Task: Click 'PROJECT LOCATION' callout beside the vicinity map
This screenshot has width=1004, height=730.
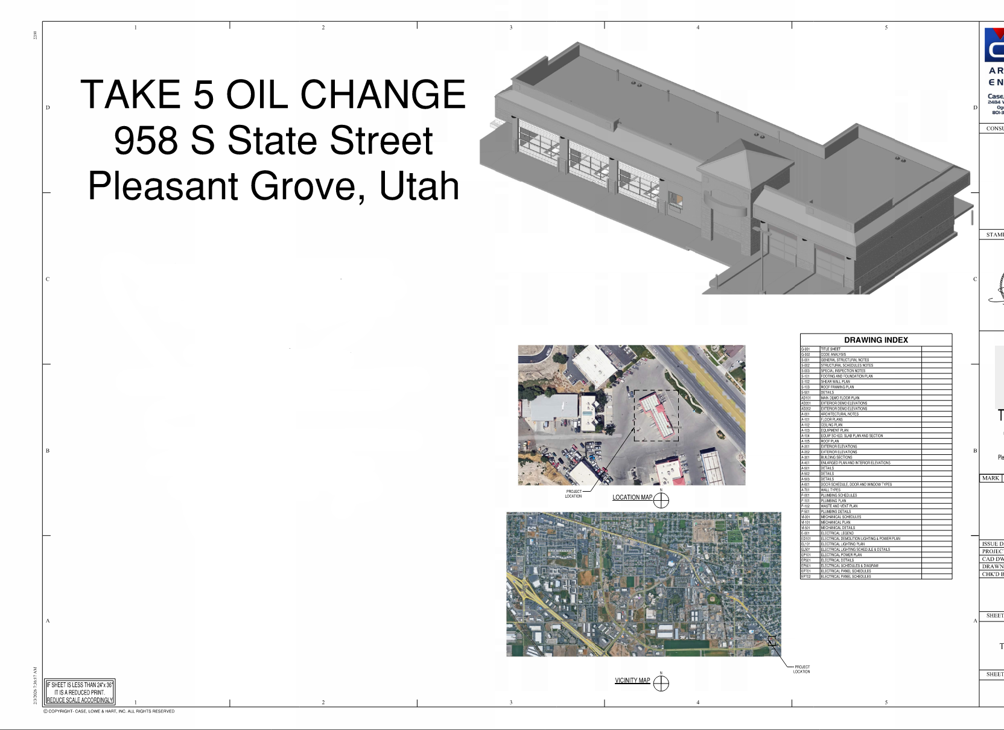Action: (801, 669)
